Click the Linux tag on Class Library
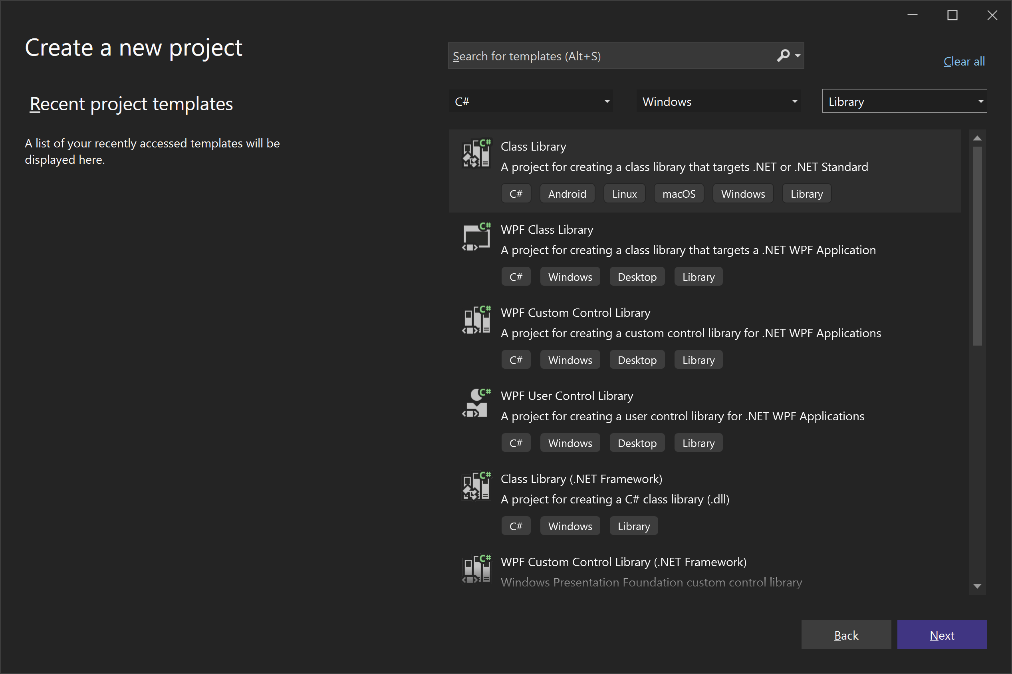 [x=625, y=194]
